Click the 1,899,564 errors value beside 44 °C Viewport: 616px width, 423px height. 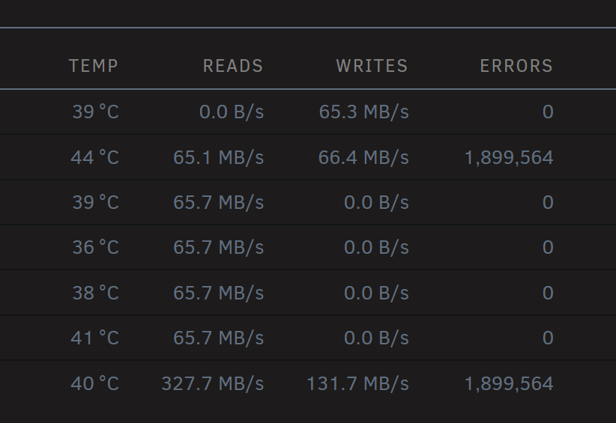(509, 158)
